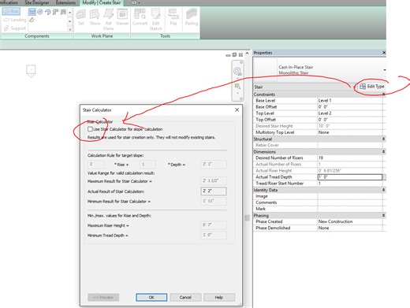Select the Straight run shape icon
The image size is (410, 308).
click(32, 12)
